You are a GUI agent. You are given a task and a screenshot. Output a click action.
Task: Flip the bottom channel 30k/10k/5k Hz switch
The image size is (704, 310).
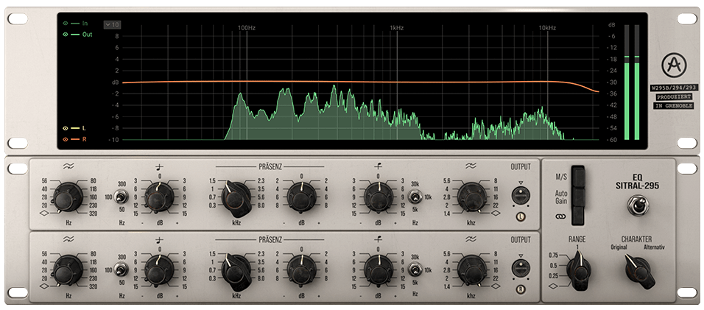tap(416, 269)
